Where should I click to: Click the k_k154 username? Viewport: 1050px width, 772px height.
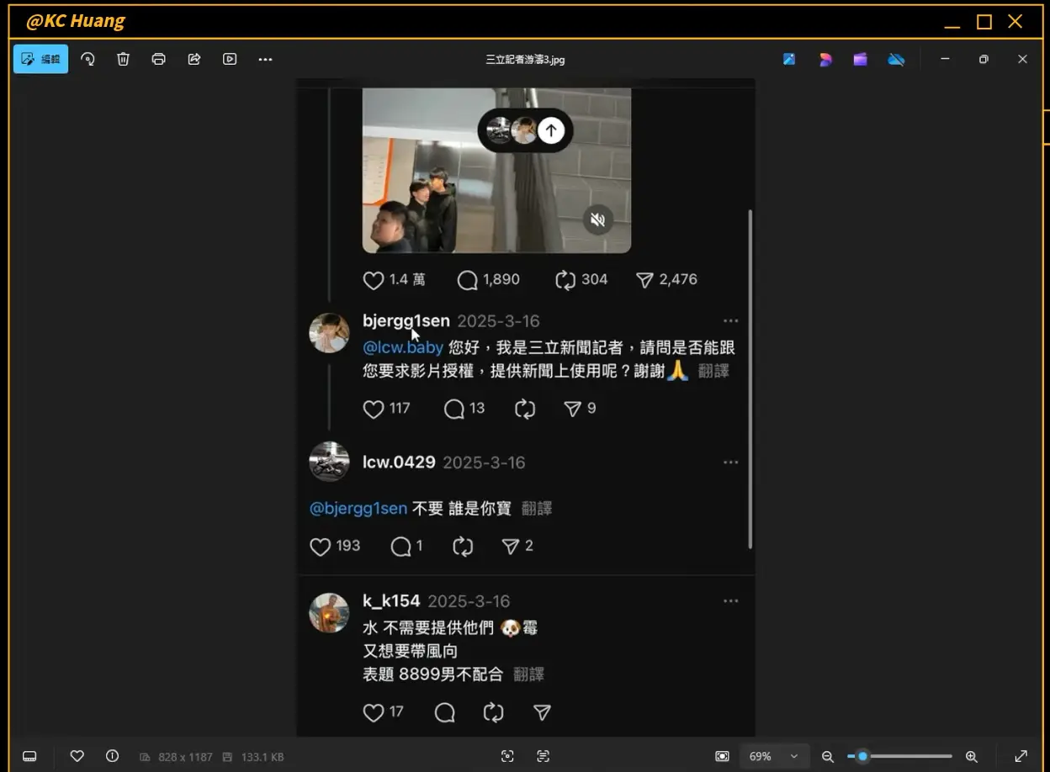pos(391,601)
